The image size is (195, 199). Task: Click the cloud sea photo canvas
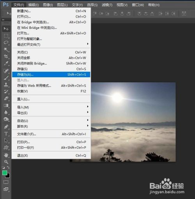tap(133, 122)
